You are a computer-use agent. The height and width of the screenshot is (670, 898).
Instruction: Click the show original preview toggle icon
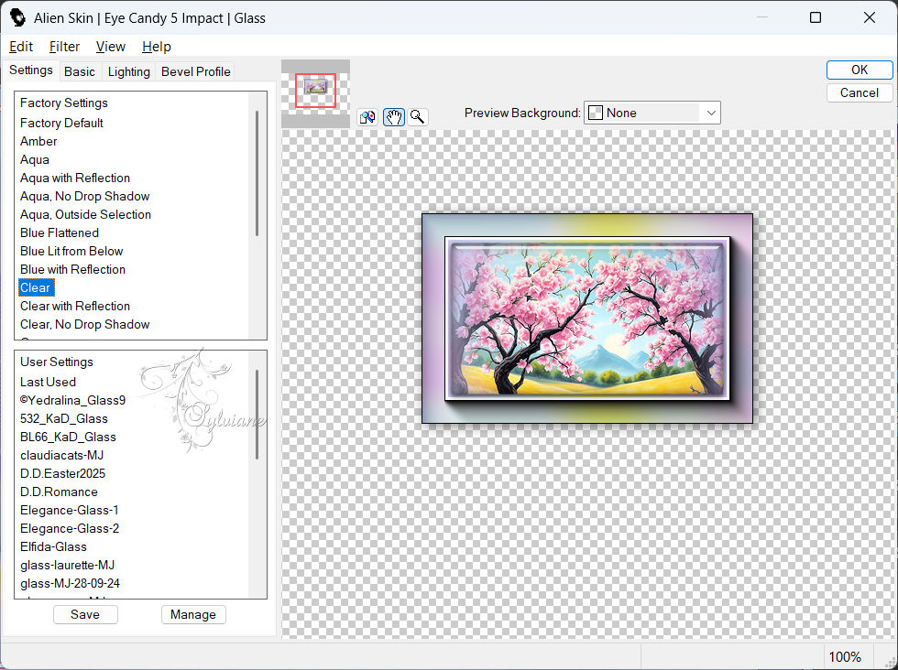(x=367, y=117)
